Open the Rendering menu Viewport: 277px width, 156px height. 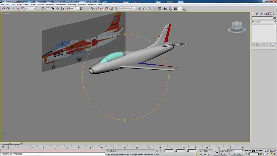(x=72, y=5)
